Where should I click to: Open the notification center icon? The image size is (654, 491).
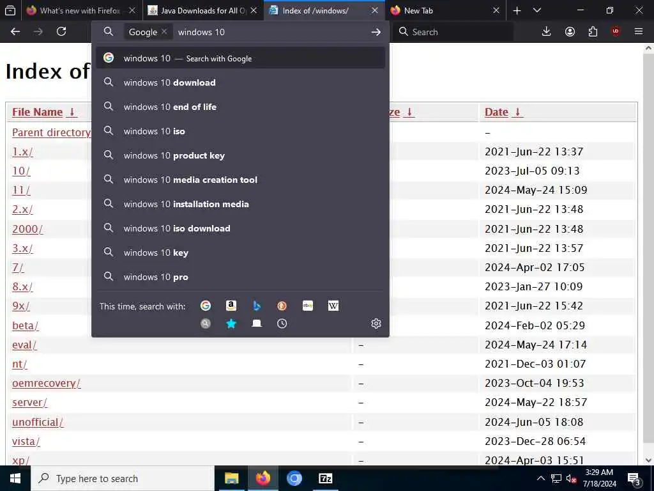(x=634, y=478)
